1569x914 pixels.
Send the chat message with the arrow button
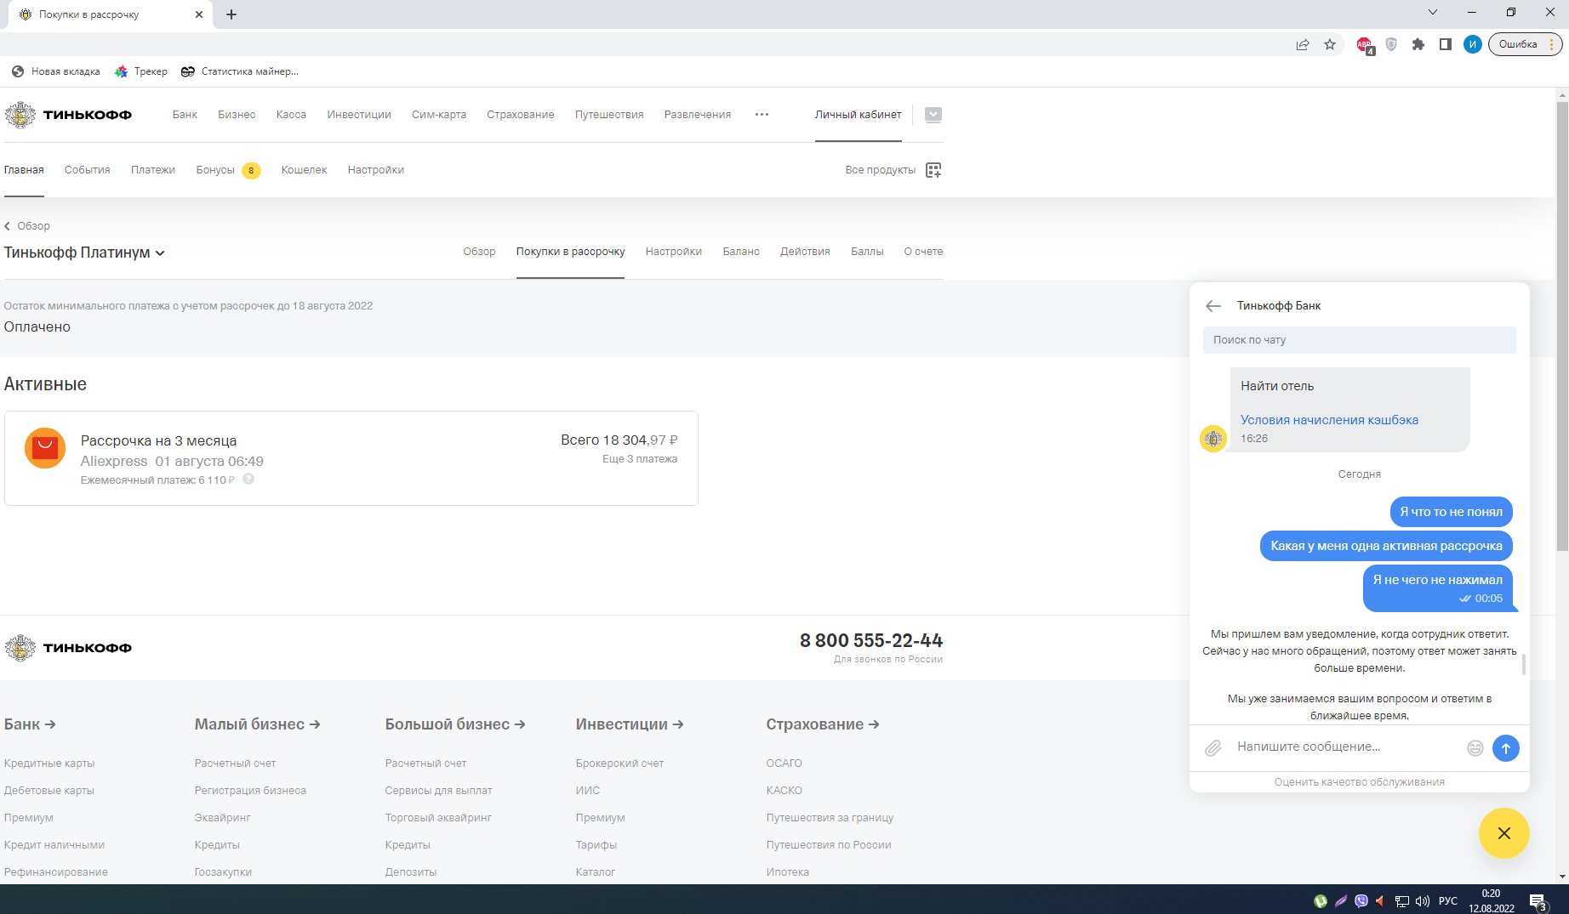tap(1505, 748)
